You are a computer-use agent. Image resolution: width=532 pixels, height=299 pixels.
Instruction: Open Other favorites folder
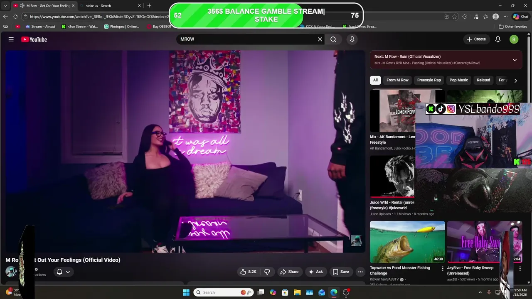[x=513, y=27]
